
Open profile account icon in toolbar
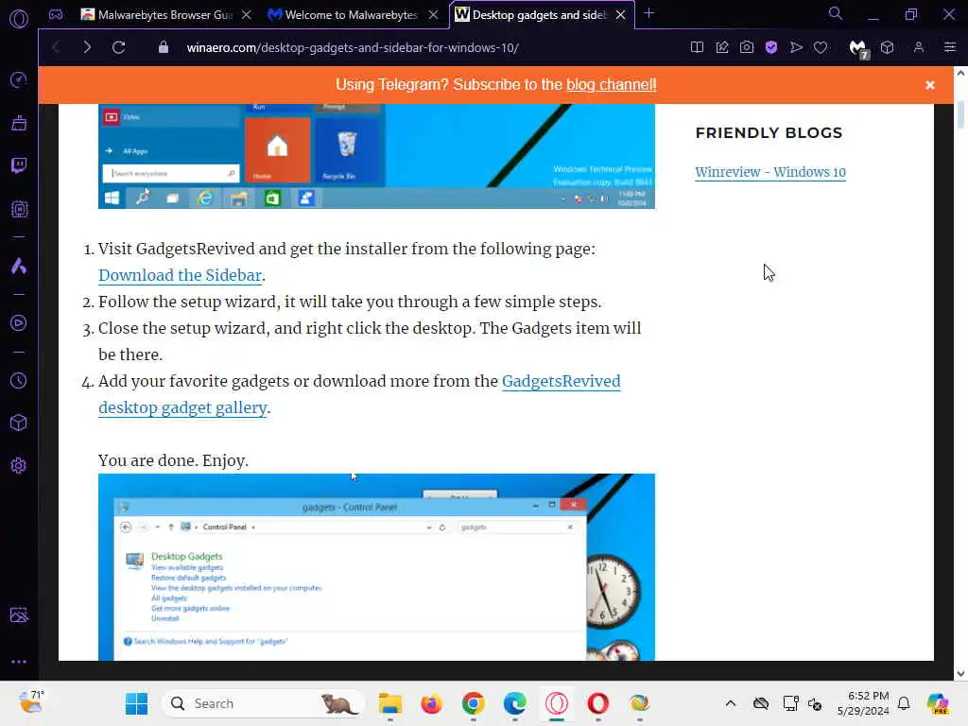click(919, 47)
